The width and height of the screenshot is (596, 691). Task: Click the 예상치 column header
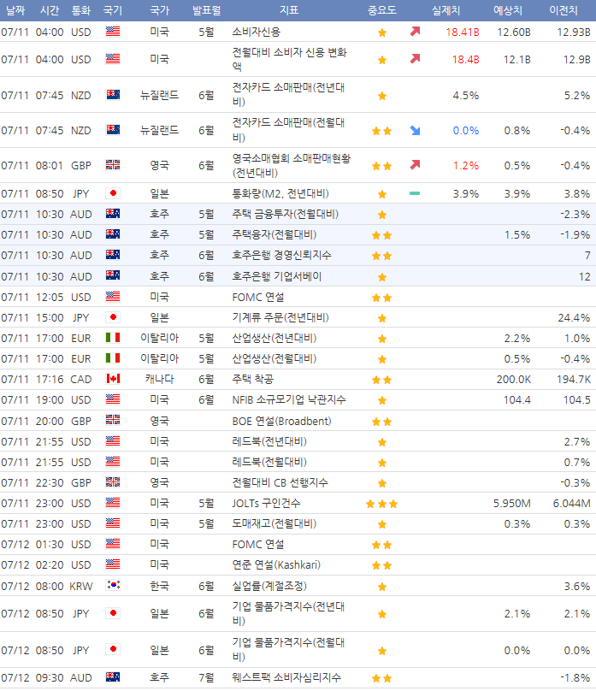(x=507, y=10)
